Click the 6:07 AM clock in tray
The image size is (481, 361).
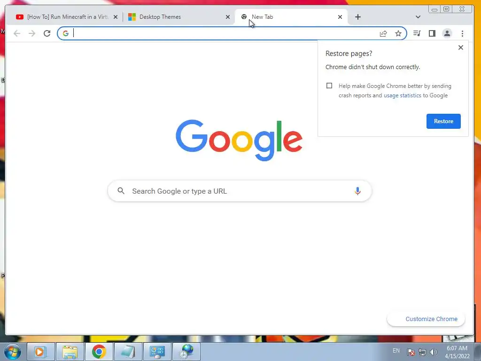(x=457, y=348)
